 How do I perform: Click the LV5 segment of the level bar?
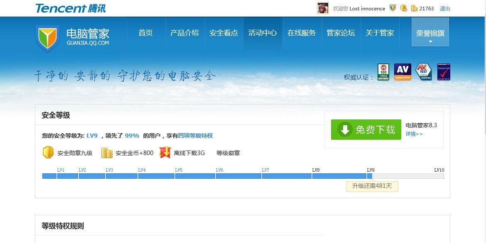coord(195,176)
